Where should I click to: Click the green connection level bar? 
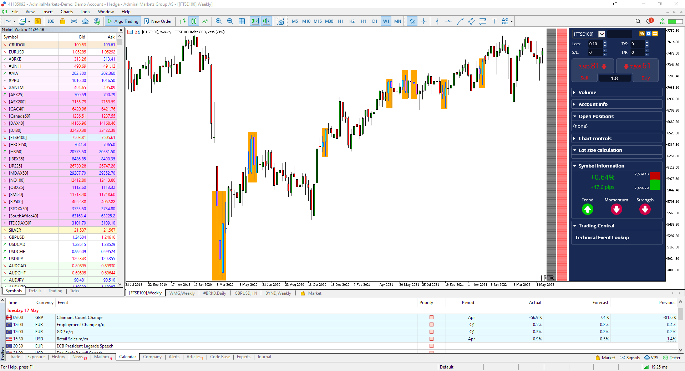point(675,21)
